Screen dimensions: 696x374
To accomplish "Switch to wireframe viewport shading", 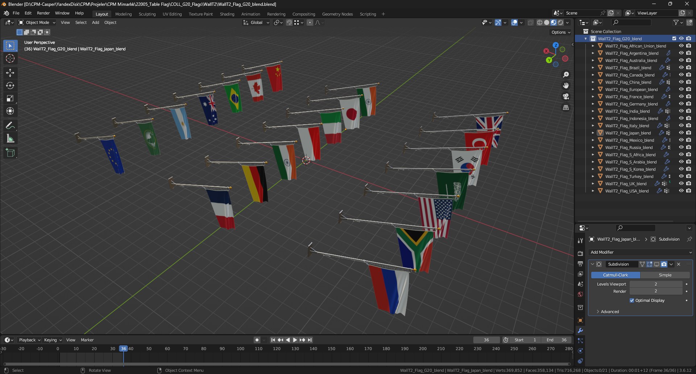I will click(x=539, y=22).
